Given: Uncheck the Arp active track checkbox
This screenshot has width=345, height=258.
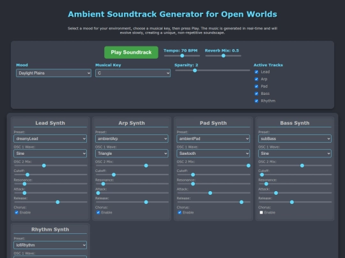Looking at the screenshot, I should point(256,79).
